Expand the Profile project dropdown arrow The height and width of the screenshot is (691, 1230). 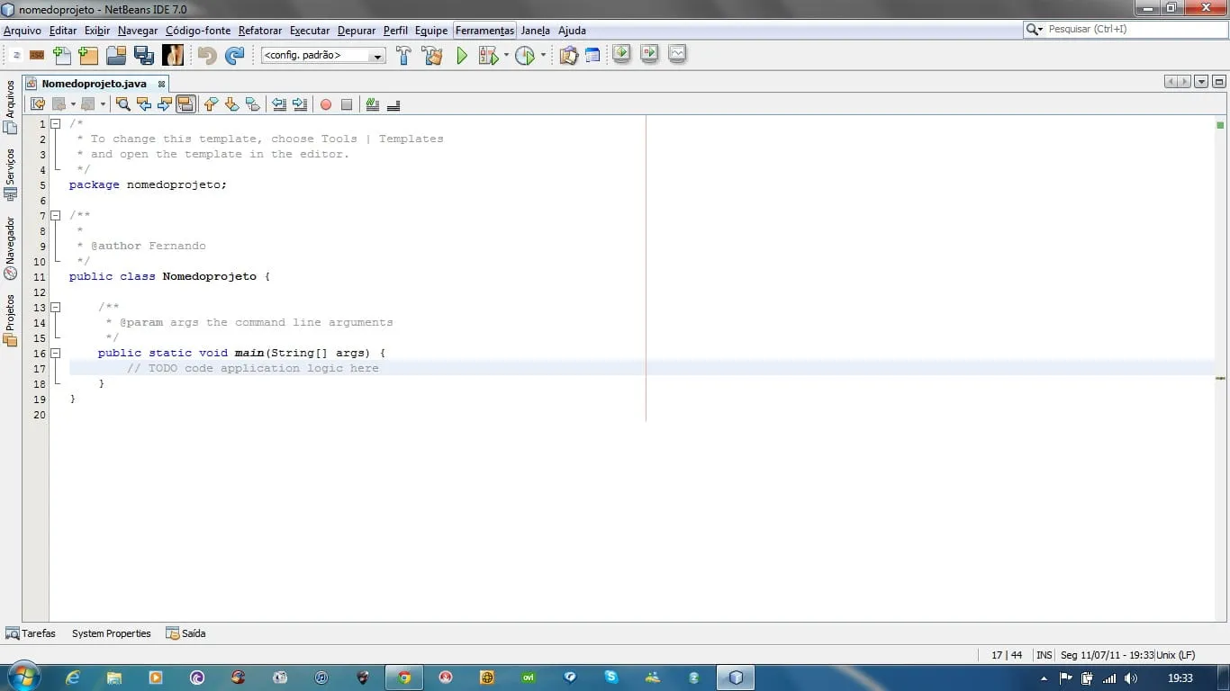(x=543, y=56)
